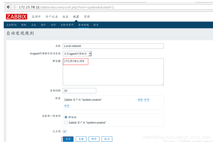Click the site info icon in address bar
This screenshot has width=213, height=142.
pos(15,7)
